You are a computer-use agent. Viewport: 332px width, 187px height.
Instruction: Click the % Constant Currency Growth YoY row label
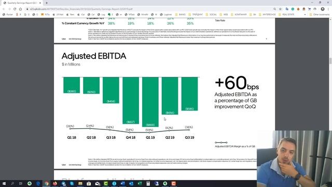tap(83, 23)
